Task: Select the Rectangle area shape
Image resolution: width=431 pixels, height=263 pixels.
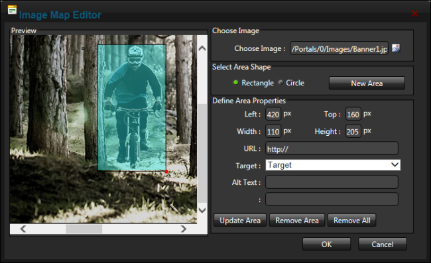Action: coord(235,82)
